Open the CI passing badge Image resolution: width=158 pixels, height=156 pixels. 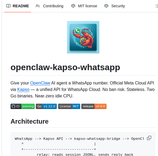click(x=23, y=106)
